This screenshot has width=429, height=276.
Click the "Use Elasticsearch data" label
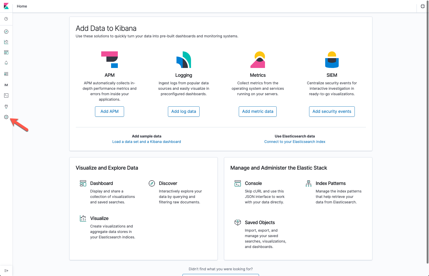(x=295, y=136)
